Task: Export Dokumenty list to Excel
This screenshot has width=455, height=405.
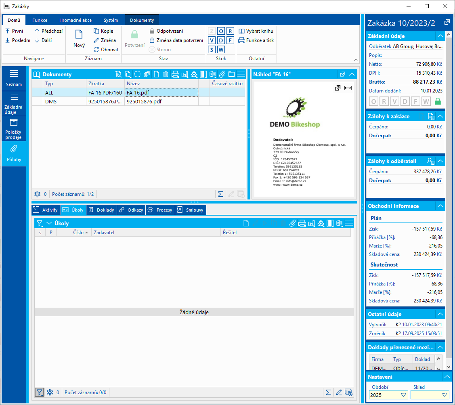Action: pos(213,74)
